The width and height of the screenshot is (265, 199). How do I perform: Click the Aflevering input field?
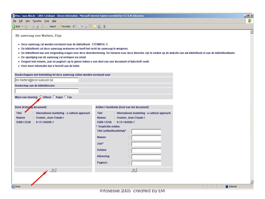pos(146,157)
